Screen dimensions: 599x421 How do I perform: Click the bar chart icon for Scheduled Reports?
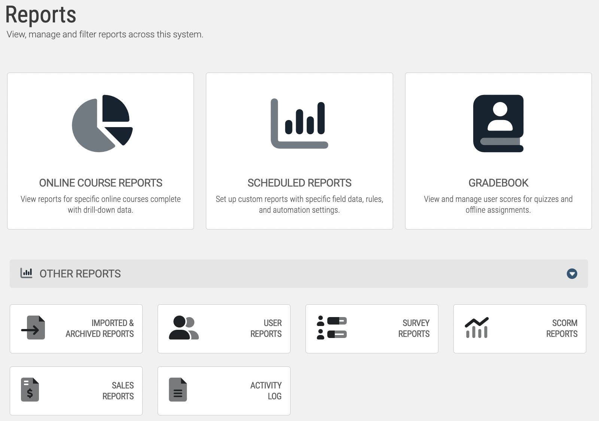299,123
